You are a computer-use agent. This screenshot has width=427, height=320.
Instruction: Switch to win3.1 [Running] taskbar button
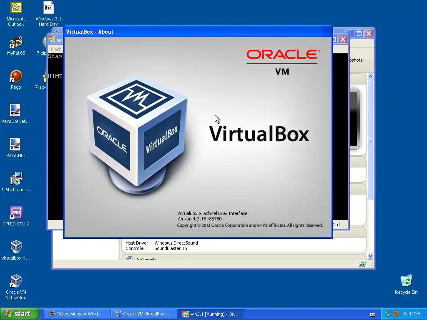point(211,314)
